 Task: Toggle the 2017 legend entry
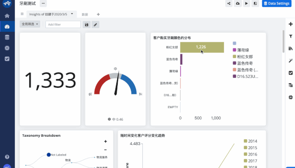tap(250, 161)
